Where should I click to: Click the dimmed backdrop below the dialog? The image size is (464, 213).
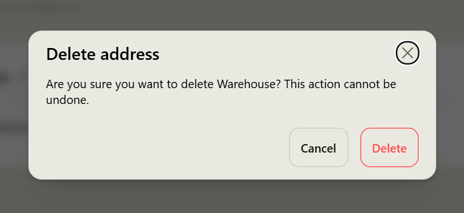point(232,197)
